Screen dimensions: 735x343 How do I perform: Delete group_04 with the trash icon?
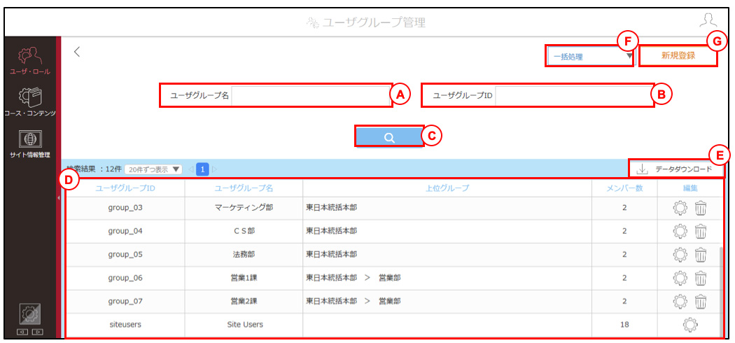pyautogui.click(x=700, y=231)
